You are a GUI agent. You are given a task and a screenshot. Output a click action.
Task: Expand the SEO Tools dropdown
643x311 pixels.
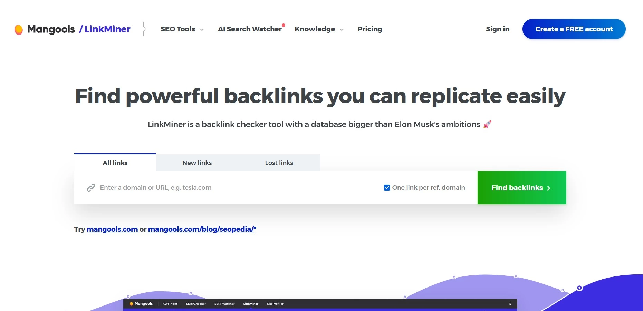[182, 29]
